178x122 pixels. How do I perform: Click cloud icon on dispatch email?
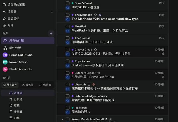pyautogui.click(x=68, y=89)
